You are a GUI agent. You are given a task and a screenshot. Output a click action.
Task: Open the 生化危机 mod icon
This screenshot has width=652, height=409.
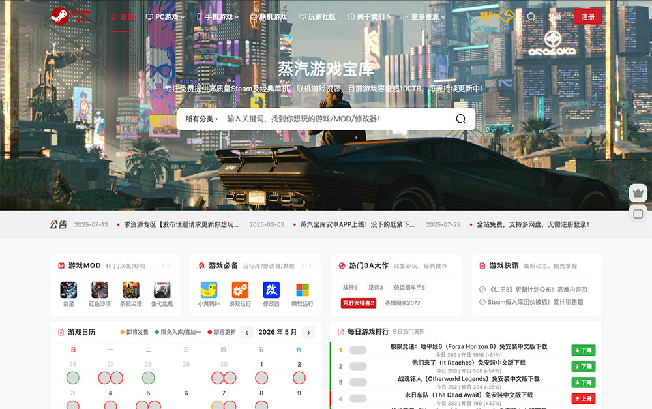[x=162, y=290]
